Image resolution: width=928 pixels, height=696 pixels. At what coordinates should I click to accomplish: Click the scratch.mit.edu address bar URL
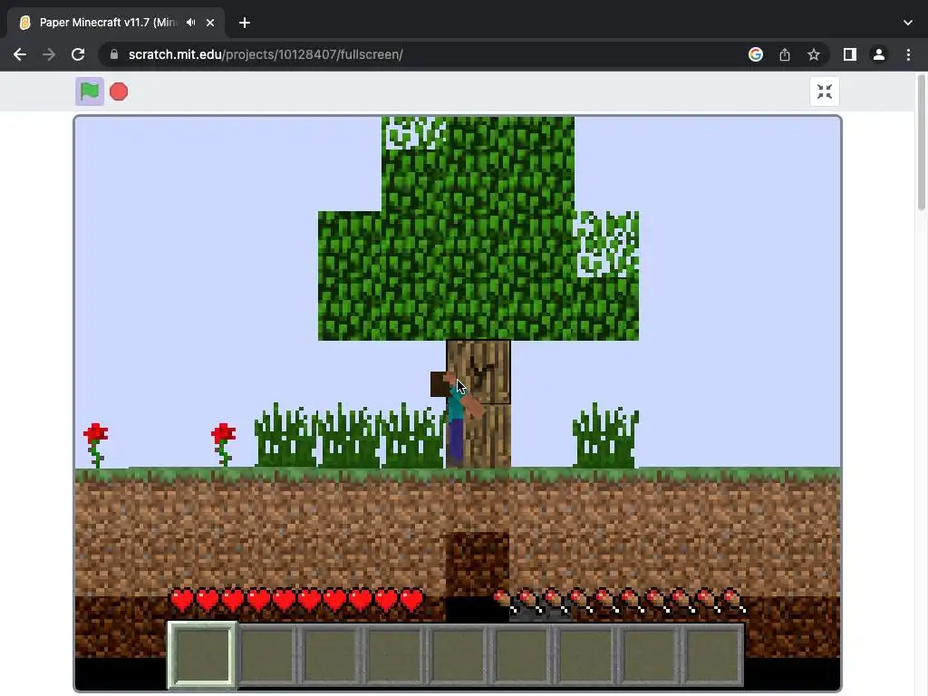tap(266, 54)
